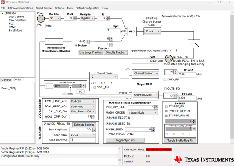Screen dimensions: 234x166
Task: Click the R divider stepper arrows
Action: 108,18
